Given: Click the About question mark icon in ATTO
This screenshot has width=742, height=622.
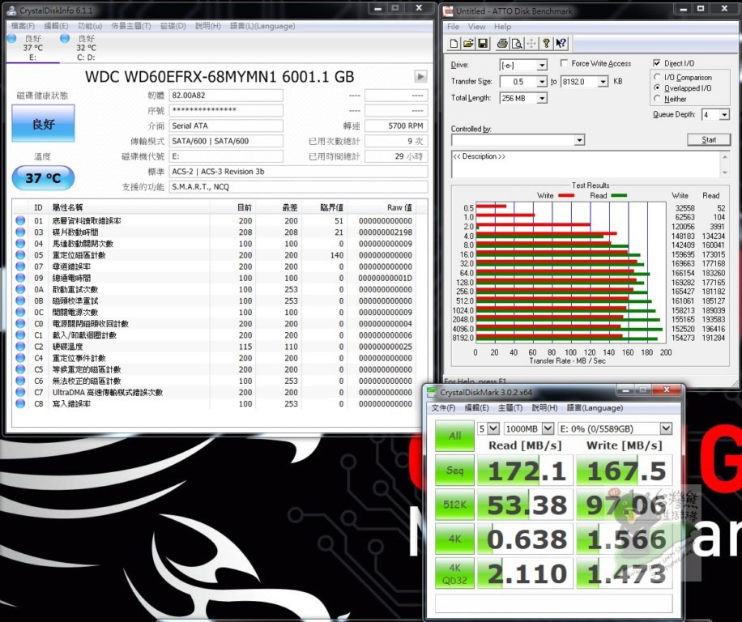Looking at the screenshot, I should coord(546,44).
